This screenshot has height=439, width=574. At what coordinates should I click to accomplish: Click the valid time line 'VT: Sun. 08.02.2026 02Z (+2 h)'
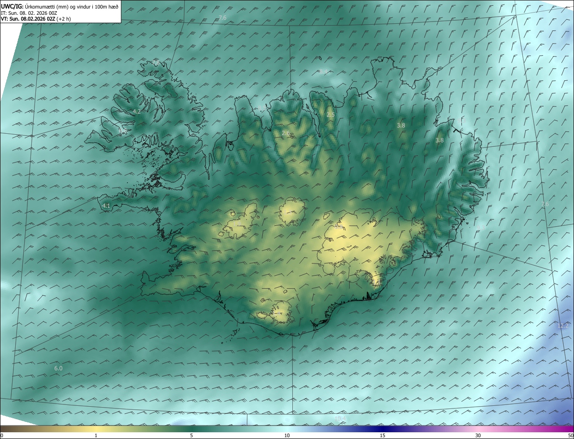coord(36,19)
